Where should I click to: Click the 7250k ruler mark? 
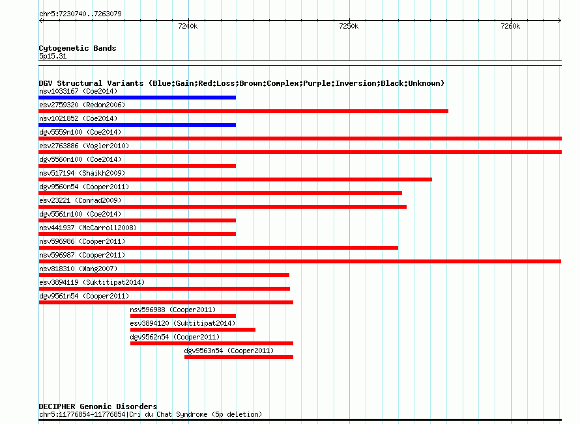point(349,26)
